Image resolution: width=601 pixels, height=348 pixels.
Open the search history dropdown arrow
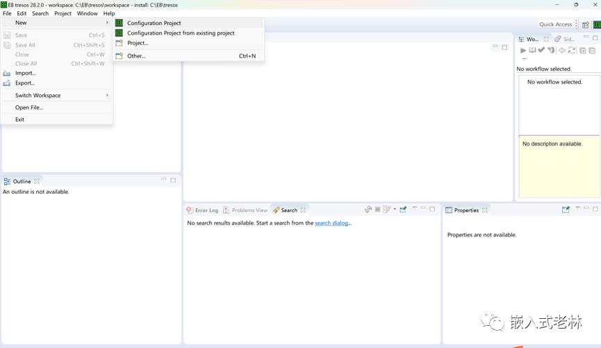pyautogui.click(x=395, y=209)
